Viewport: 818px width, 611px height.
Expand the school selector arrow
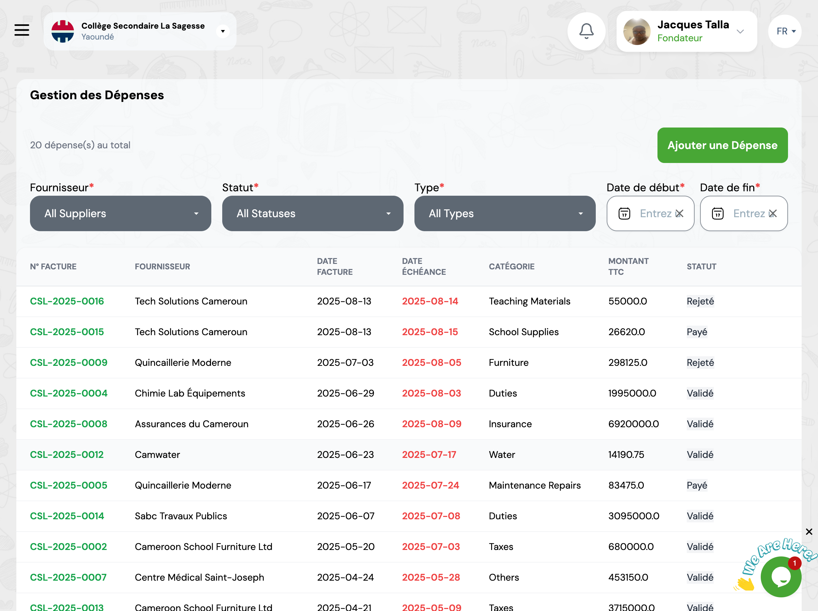223,31
